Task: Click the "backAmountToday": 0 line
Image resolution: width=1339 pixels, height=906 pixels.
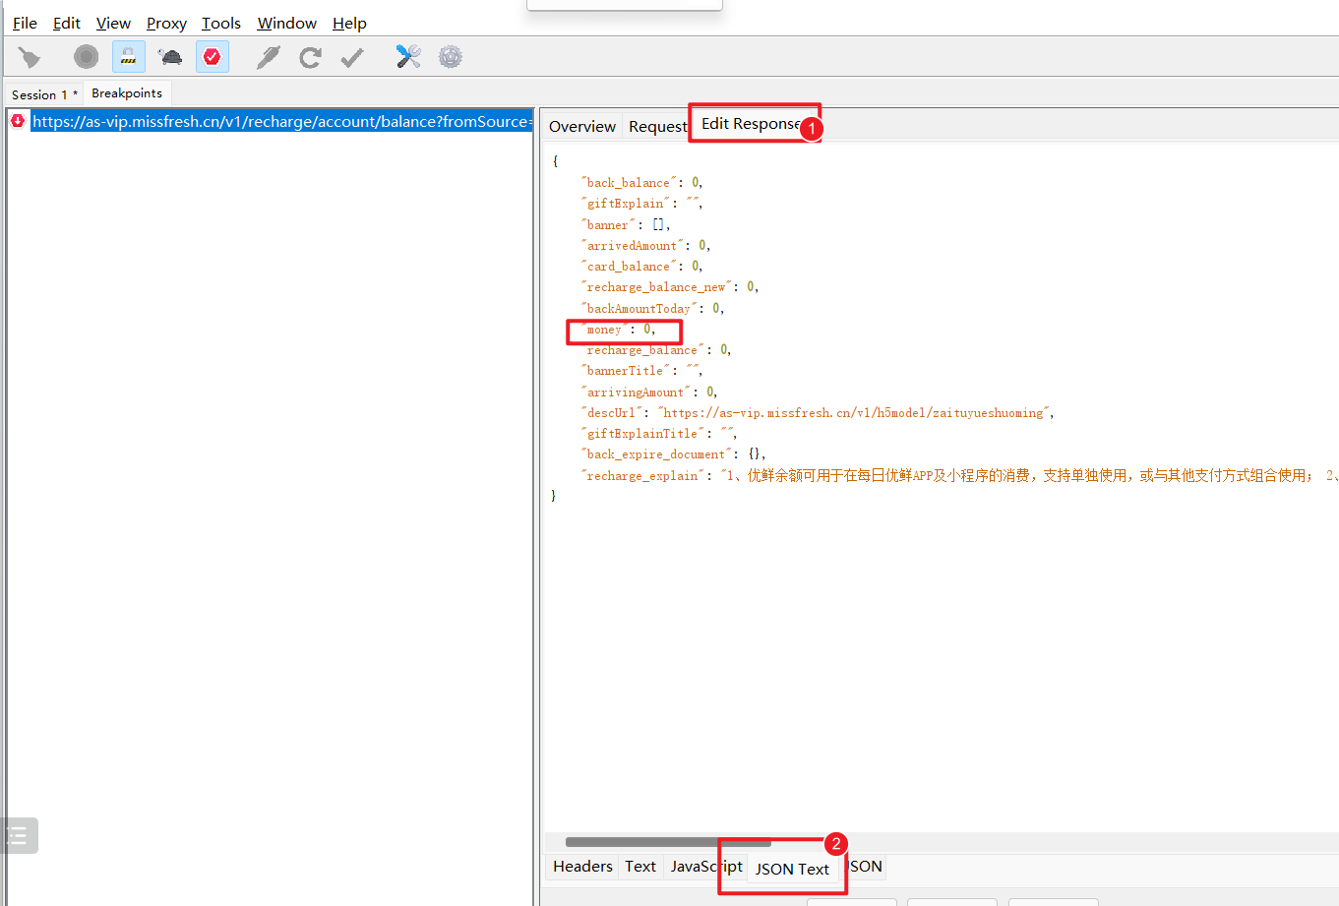Action: [652, 309]
